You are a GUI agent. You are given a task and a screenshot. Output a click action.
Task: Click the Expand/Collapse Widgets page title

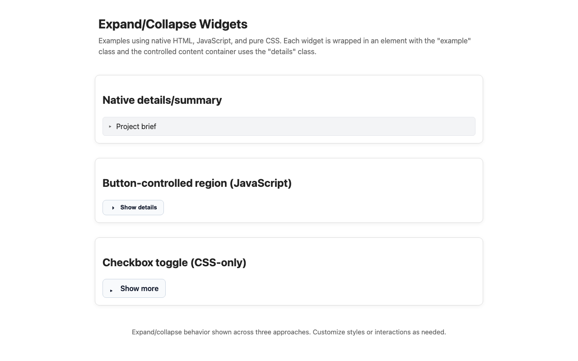pyautogui.click(x=173, y=24)
